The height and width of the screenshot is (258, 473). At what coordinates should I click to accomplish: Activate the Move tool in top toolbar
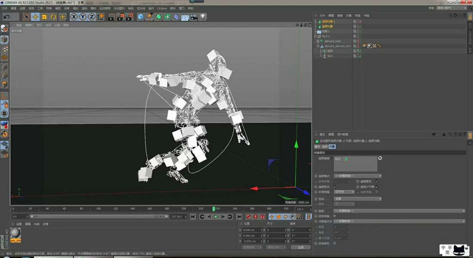click(x=35, y=17)
